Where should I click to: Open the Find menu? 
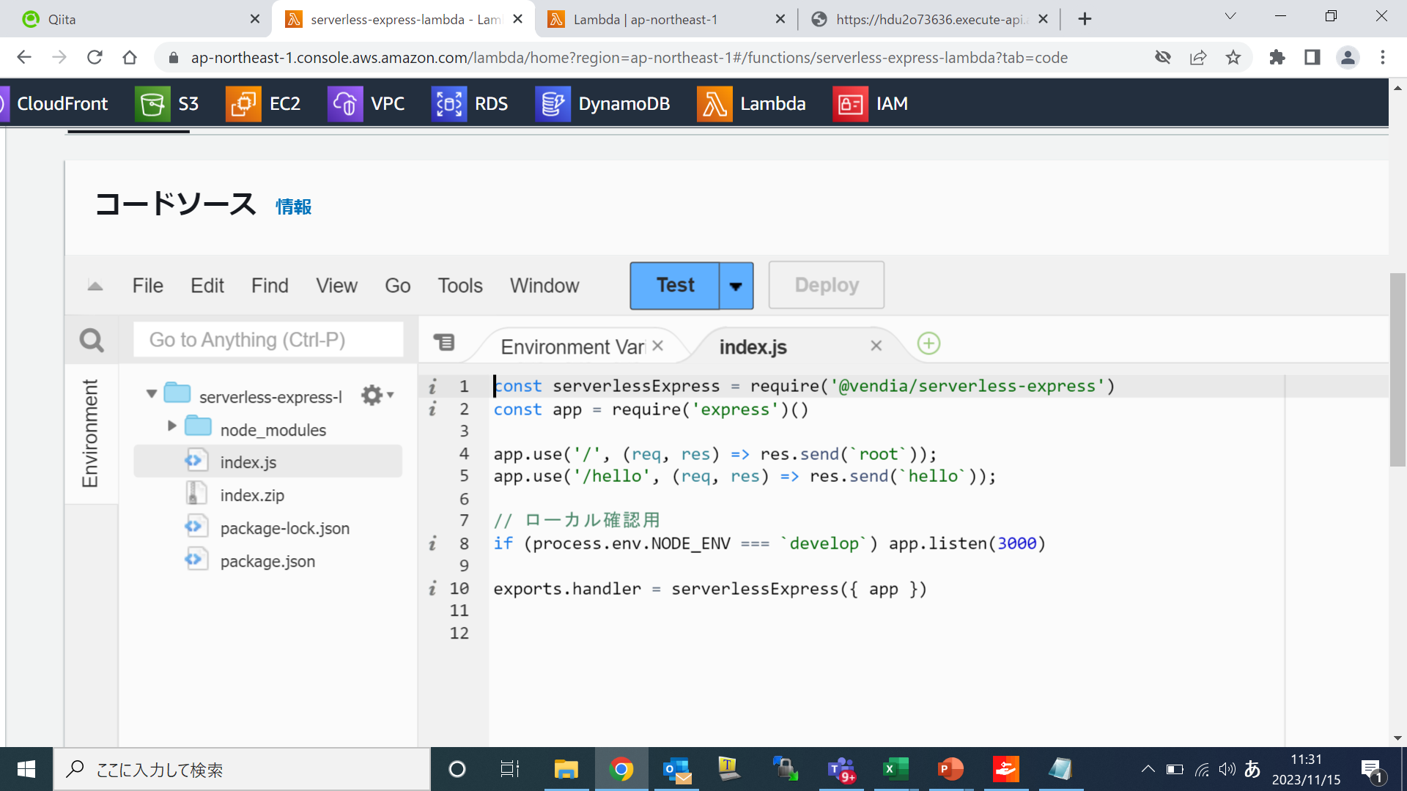270,286
